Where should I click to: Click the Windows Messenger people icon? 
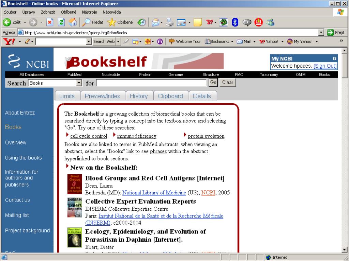pyautogui.click(x=270, y=22)
